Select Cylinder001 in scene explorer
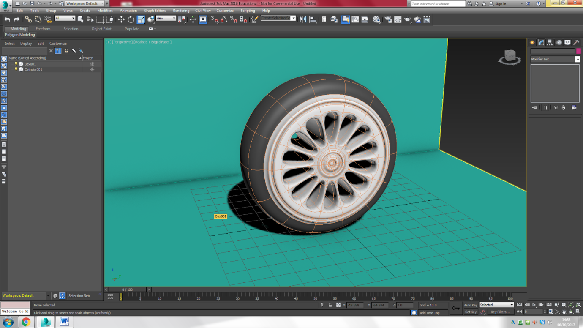 (33, 69)
